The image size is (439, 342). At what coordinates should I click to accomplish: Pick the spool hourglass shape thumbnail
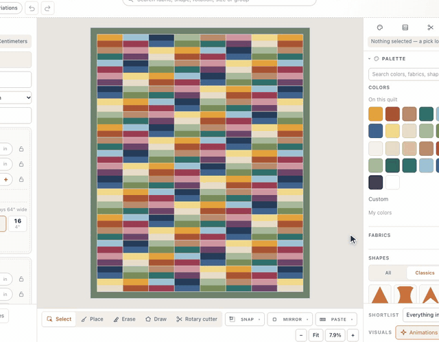click(x=405, y=294)
